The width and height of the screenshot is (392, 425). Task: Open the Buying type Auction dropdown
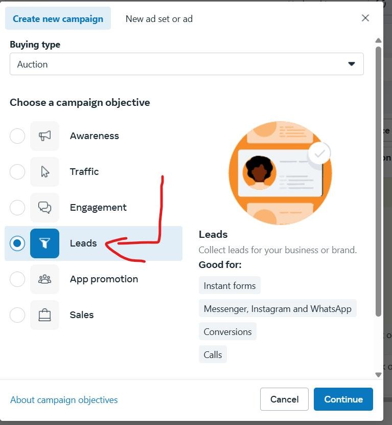187,64
